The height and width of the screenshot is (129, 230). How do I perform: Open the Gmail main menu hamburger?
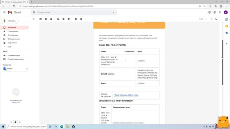(x=4, y=13)
